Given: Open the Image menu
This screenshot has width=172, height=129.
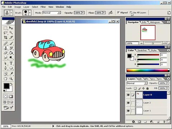Looking at the screenshot, I should point(18,7).
